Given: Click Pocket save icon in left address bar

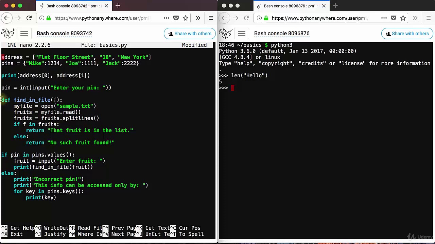Looking at the screenshot, I should [x=176, y=18].
